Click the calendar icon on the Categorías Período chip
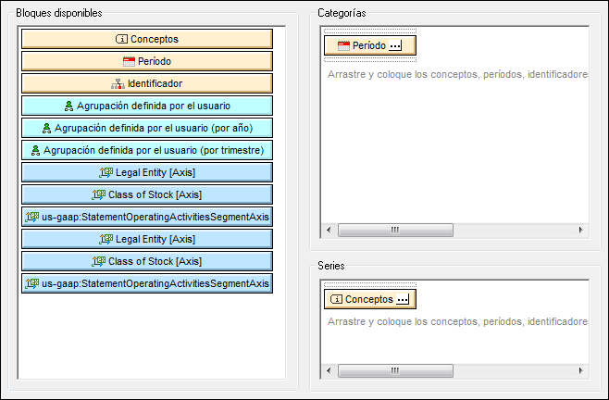 [343, 45]
